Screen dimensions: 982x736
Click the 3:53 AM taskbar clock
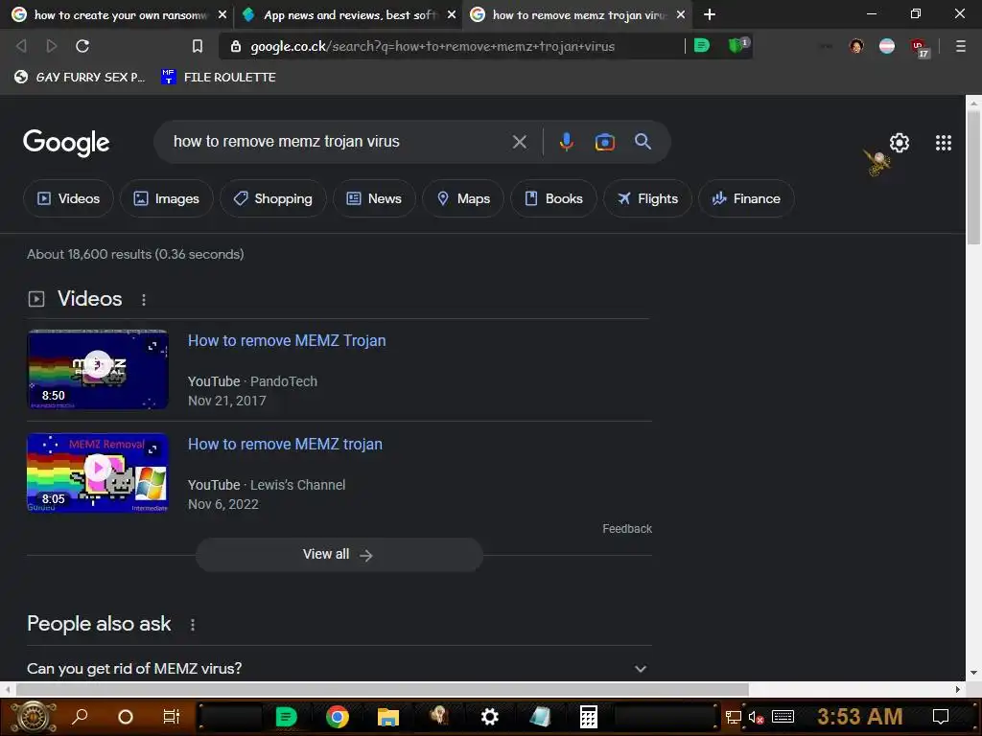(859, 716)
